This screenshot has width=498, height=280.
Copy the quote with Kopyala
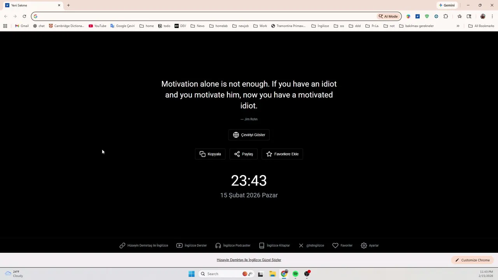(x=210, y=154)
